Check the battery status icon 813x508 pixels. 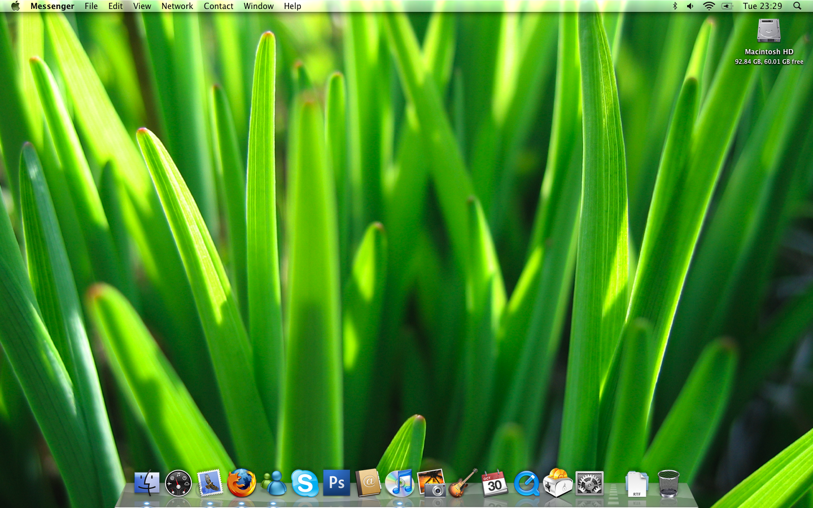pyautogui.click(x=727, y=6)
